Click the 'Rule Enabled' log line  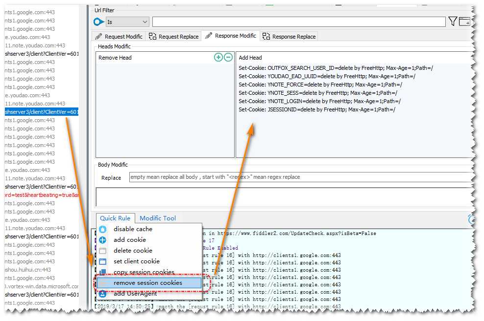coord(220,248)
